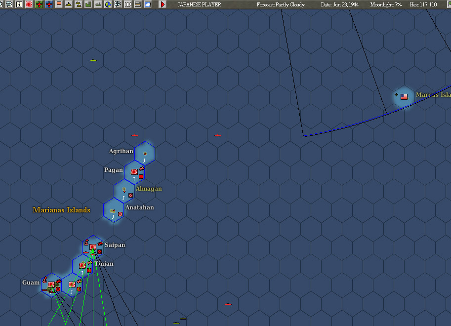Screen dimensions: 451x326
Task: Click the rising sun flag toolbar icon
Action: tap(29, 4)
